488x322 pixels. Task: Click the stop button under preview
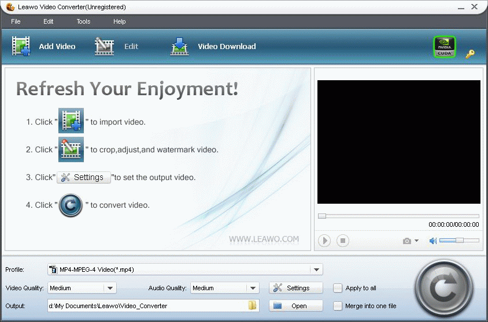[x=343, y=241]
